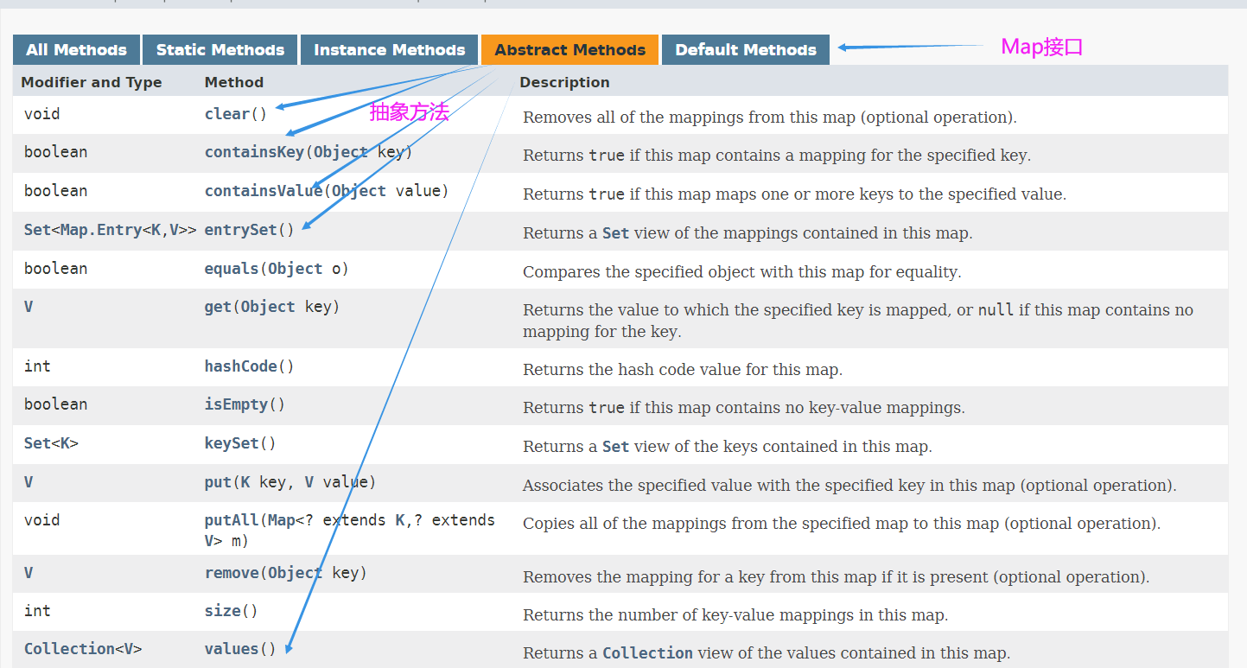Open the hashCode() method link
Screen dimensions: 1247x668
click(x=241, y=366)
